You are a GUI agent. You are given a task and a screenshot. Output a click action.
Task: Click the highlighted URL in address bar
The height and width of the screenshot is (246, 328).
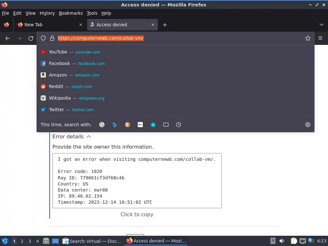101,38
